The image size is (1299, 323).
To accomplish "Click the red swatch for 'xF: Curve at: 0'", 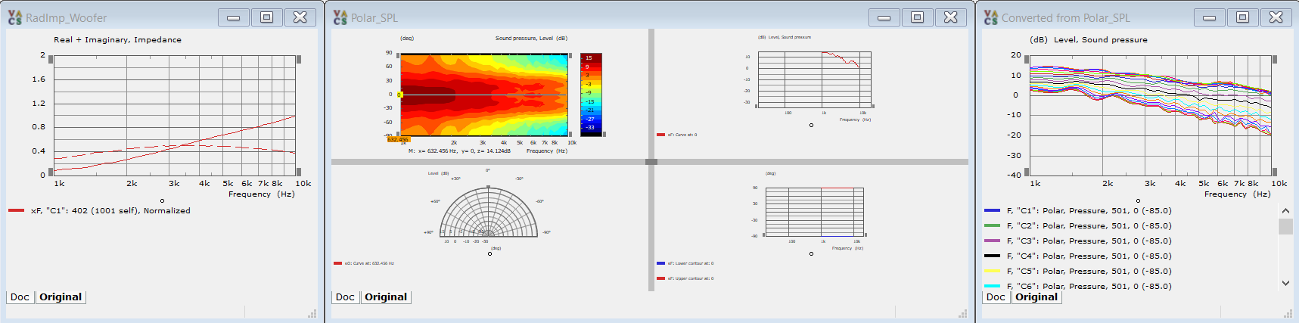I will click(x=661, y=135).
